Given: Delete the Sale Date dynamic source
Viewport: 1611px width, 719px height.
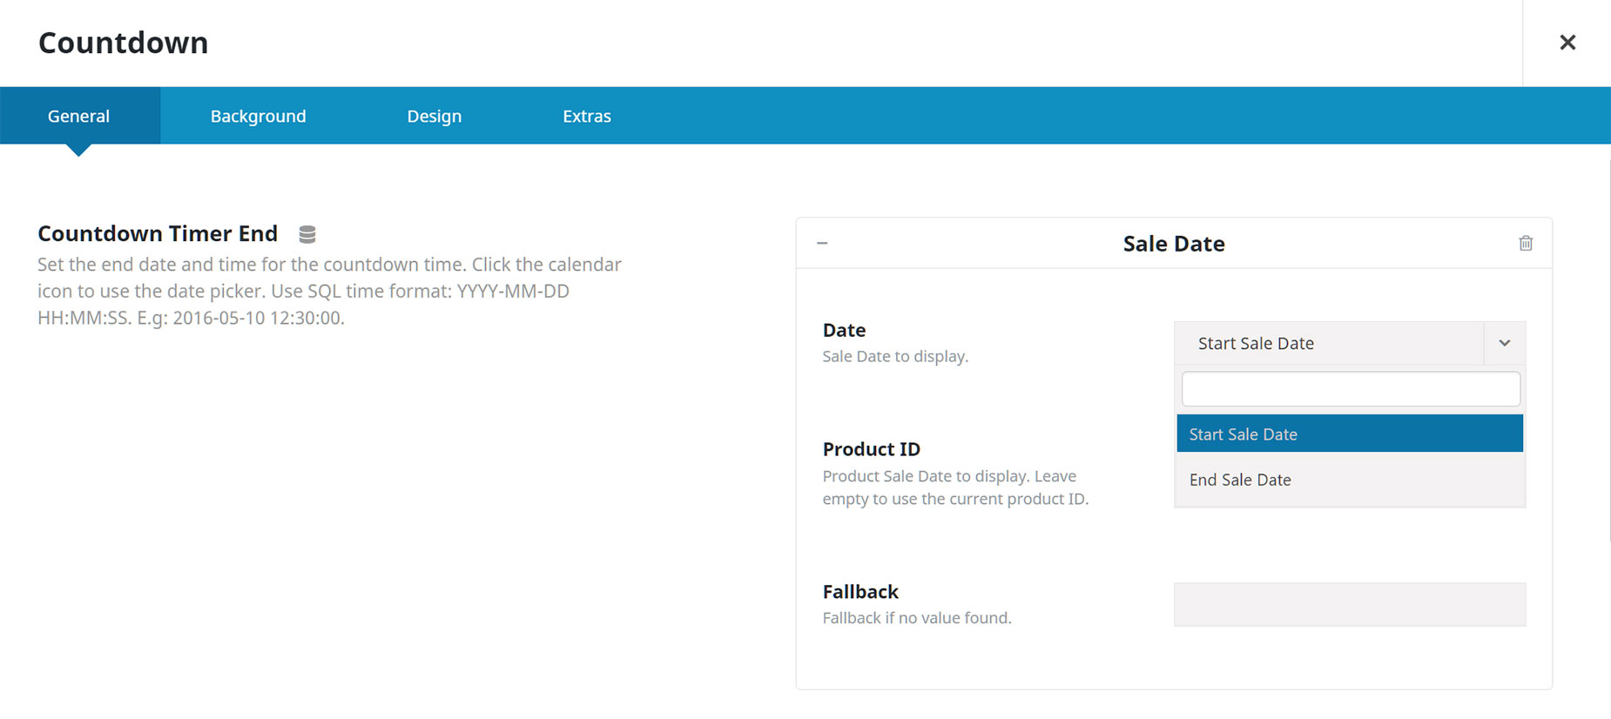Looking at the screenshot, I should tap(1526, 243).
